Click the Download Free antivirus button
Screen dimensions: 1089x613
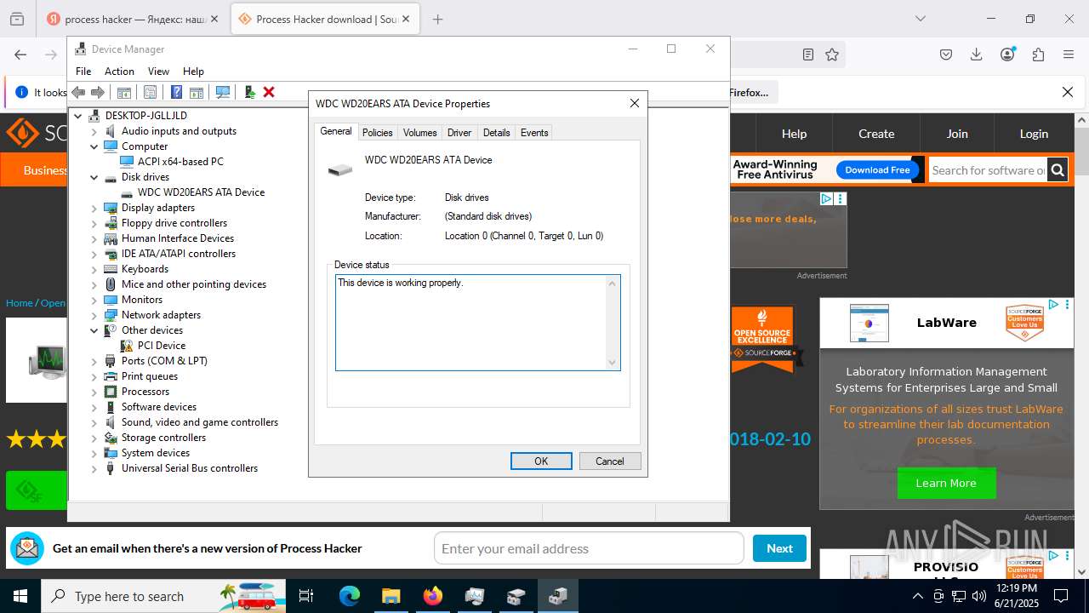click(877, 170)
